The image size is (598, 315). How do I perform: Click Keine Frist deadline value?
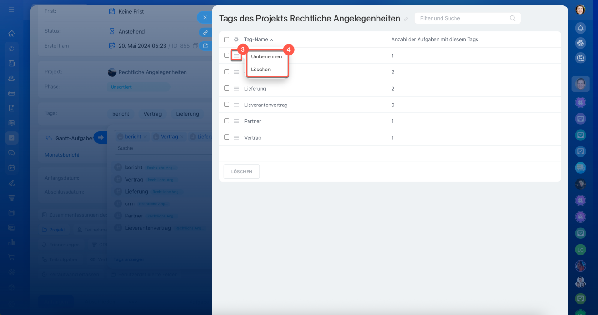point(131,11)
